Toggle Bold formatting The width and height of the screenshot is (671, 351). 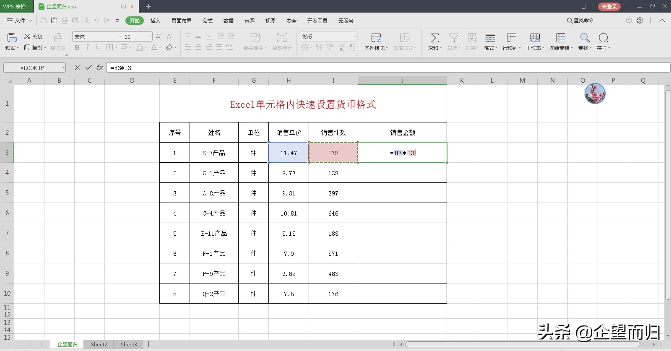coord(77,48)
